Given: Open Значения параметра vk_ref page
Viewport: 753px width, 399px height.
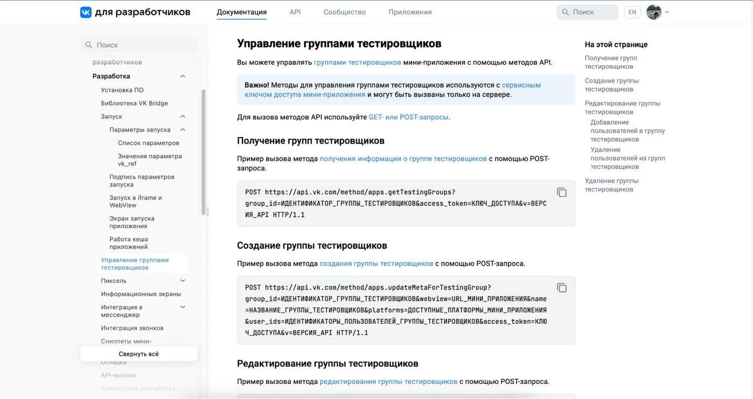Looking at the screenshot, I should point(150,160).
